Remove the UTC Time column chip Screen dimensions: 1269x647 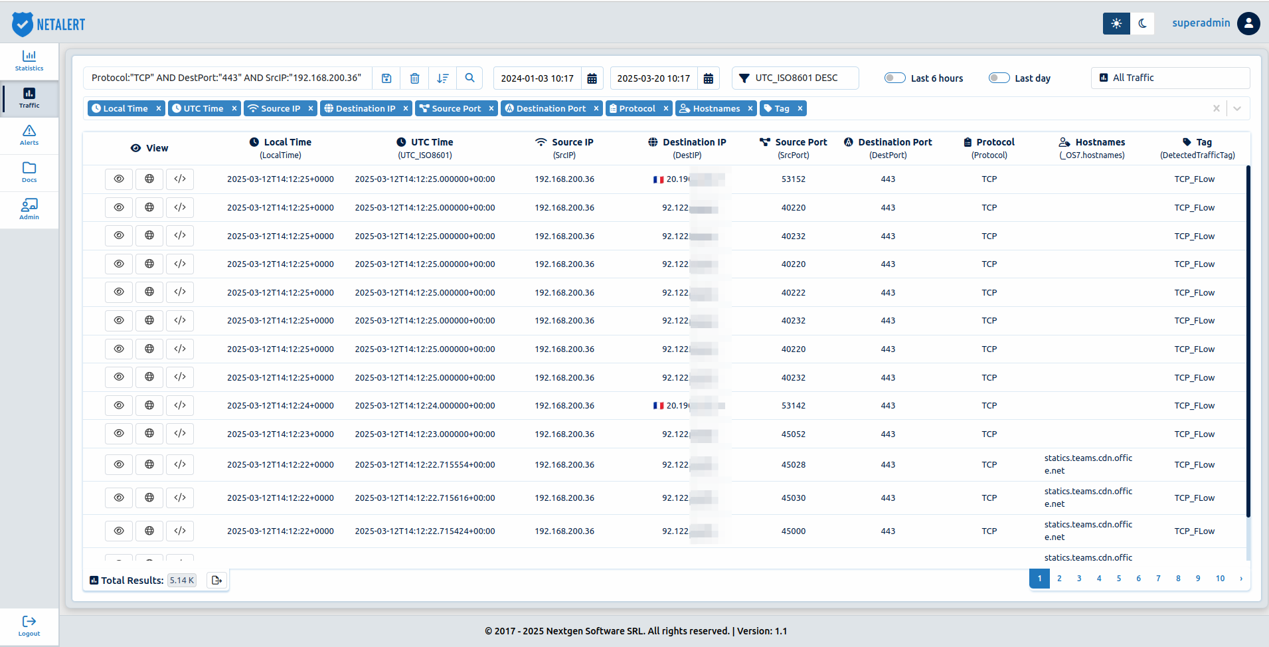pyautogui.click(x=234, y=108)
